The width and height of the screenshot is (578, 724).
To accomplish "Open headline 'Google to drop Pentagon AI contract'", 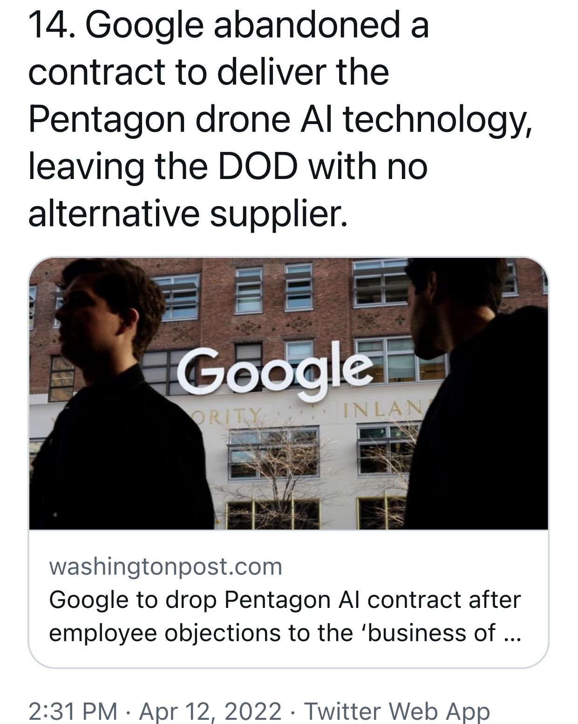I will tap(285, 599).
